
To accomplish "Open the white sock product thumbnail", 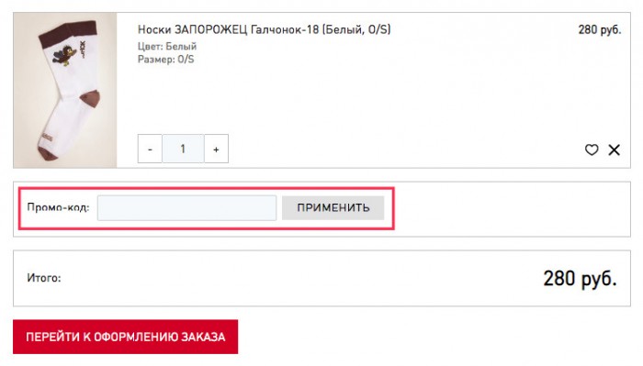I will click(65, 90).
